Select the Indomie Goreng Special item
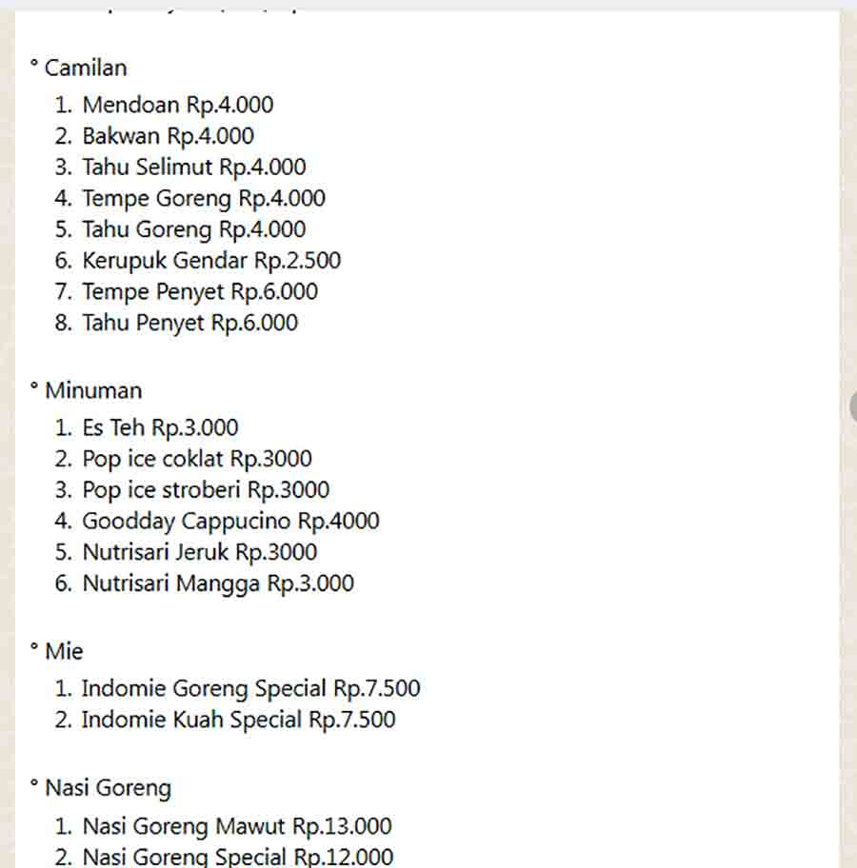Viewport: 857px width, 868px height. point(249,688)
